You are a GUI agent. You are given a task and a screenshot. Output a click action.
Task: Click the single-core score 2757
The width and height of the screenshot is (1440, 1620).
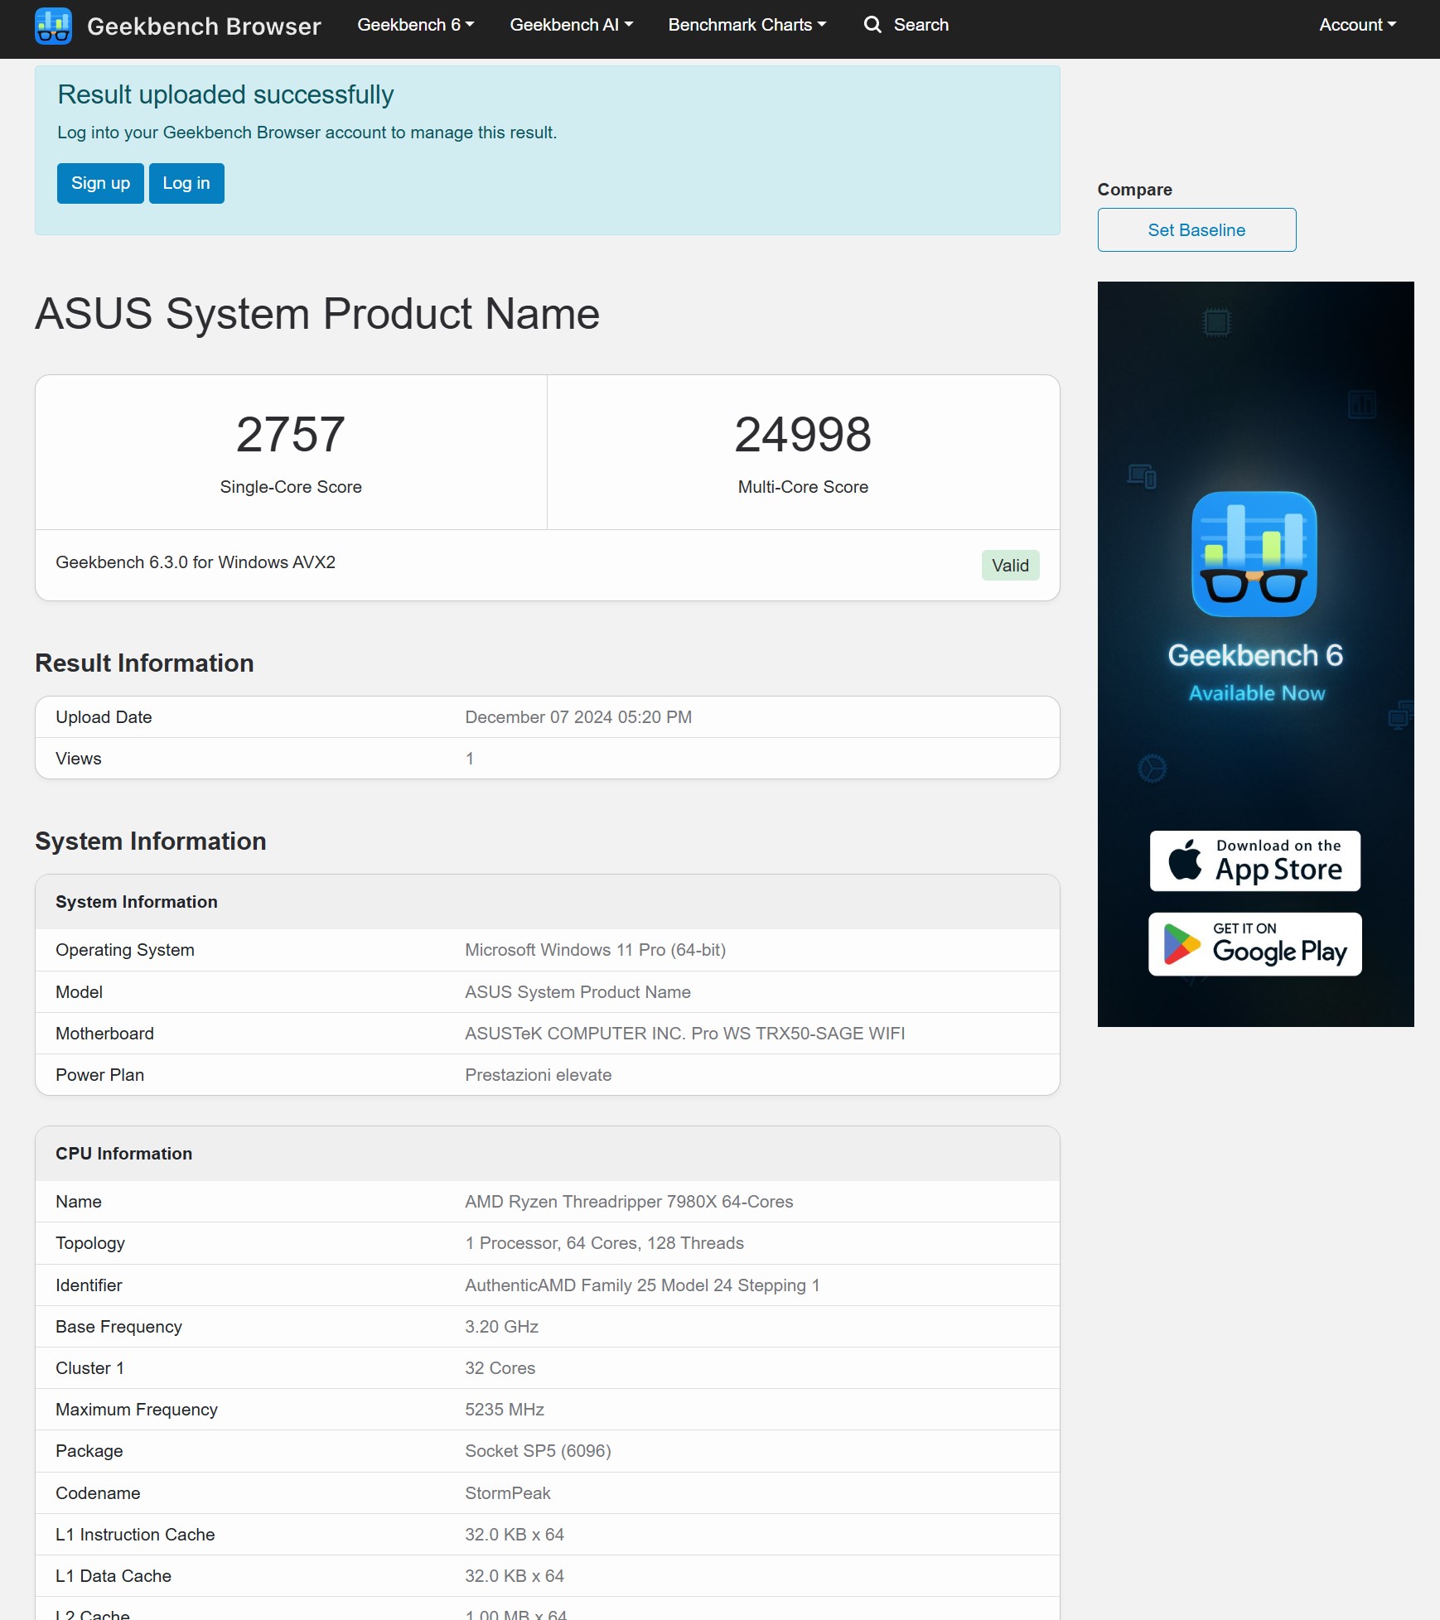click(291, 435)
